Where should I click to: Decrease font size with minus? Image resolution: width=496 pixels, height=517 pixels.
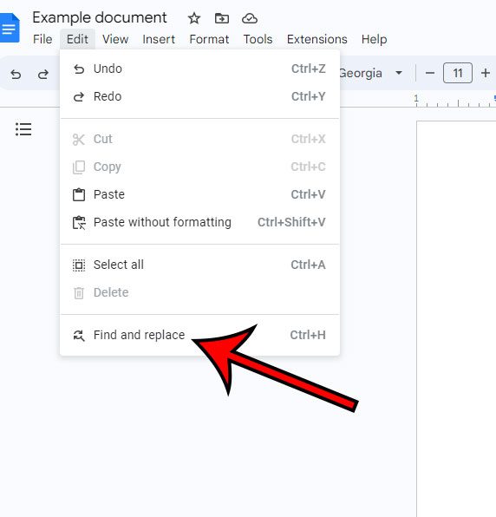(x=430, y=73)
